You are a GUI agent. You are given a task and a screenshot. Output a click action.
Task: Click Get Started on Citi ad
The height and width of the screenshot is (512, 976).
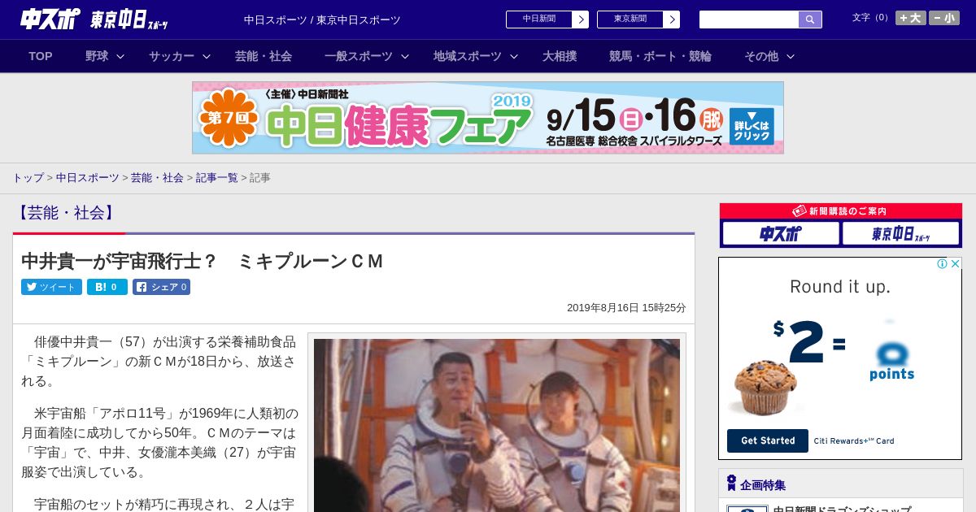(x=768, y=440)
